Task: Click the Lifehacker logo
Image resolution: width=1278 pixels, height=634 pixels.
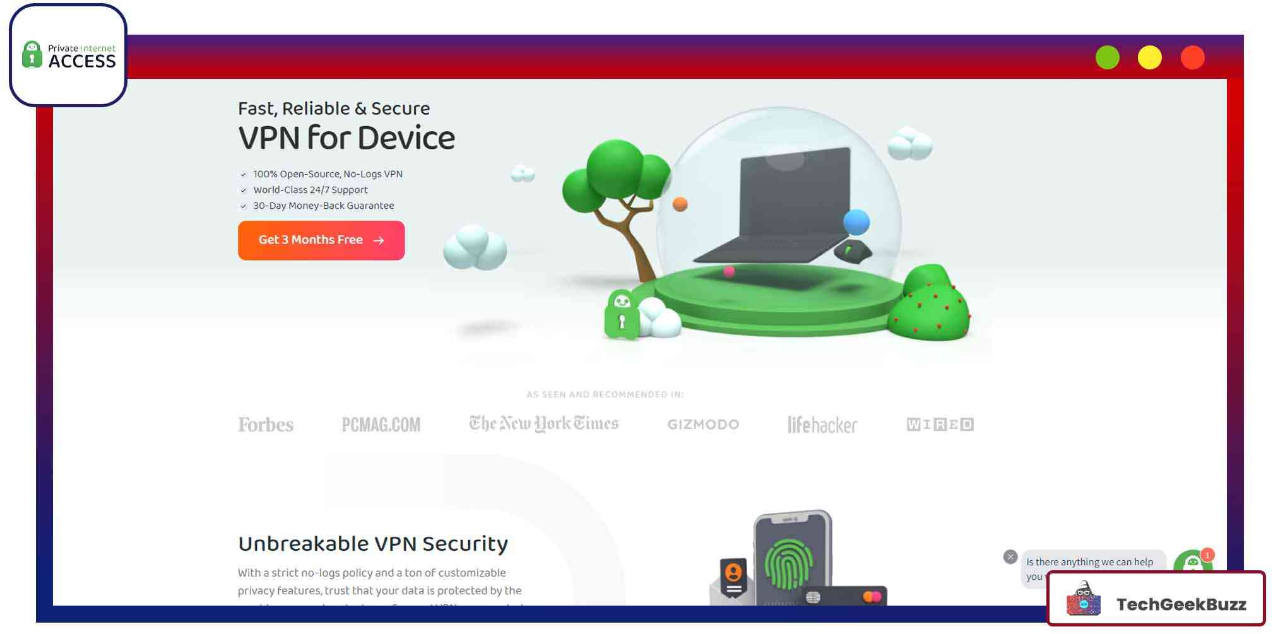Action: 822,425
